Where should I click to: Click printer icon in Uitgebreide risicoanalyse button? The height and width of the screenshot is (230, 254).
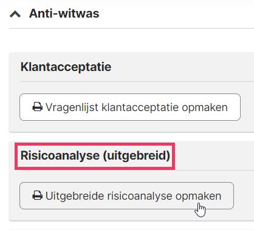pos(38,195)
